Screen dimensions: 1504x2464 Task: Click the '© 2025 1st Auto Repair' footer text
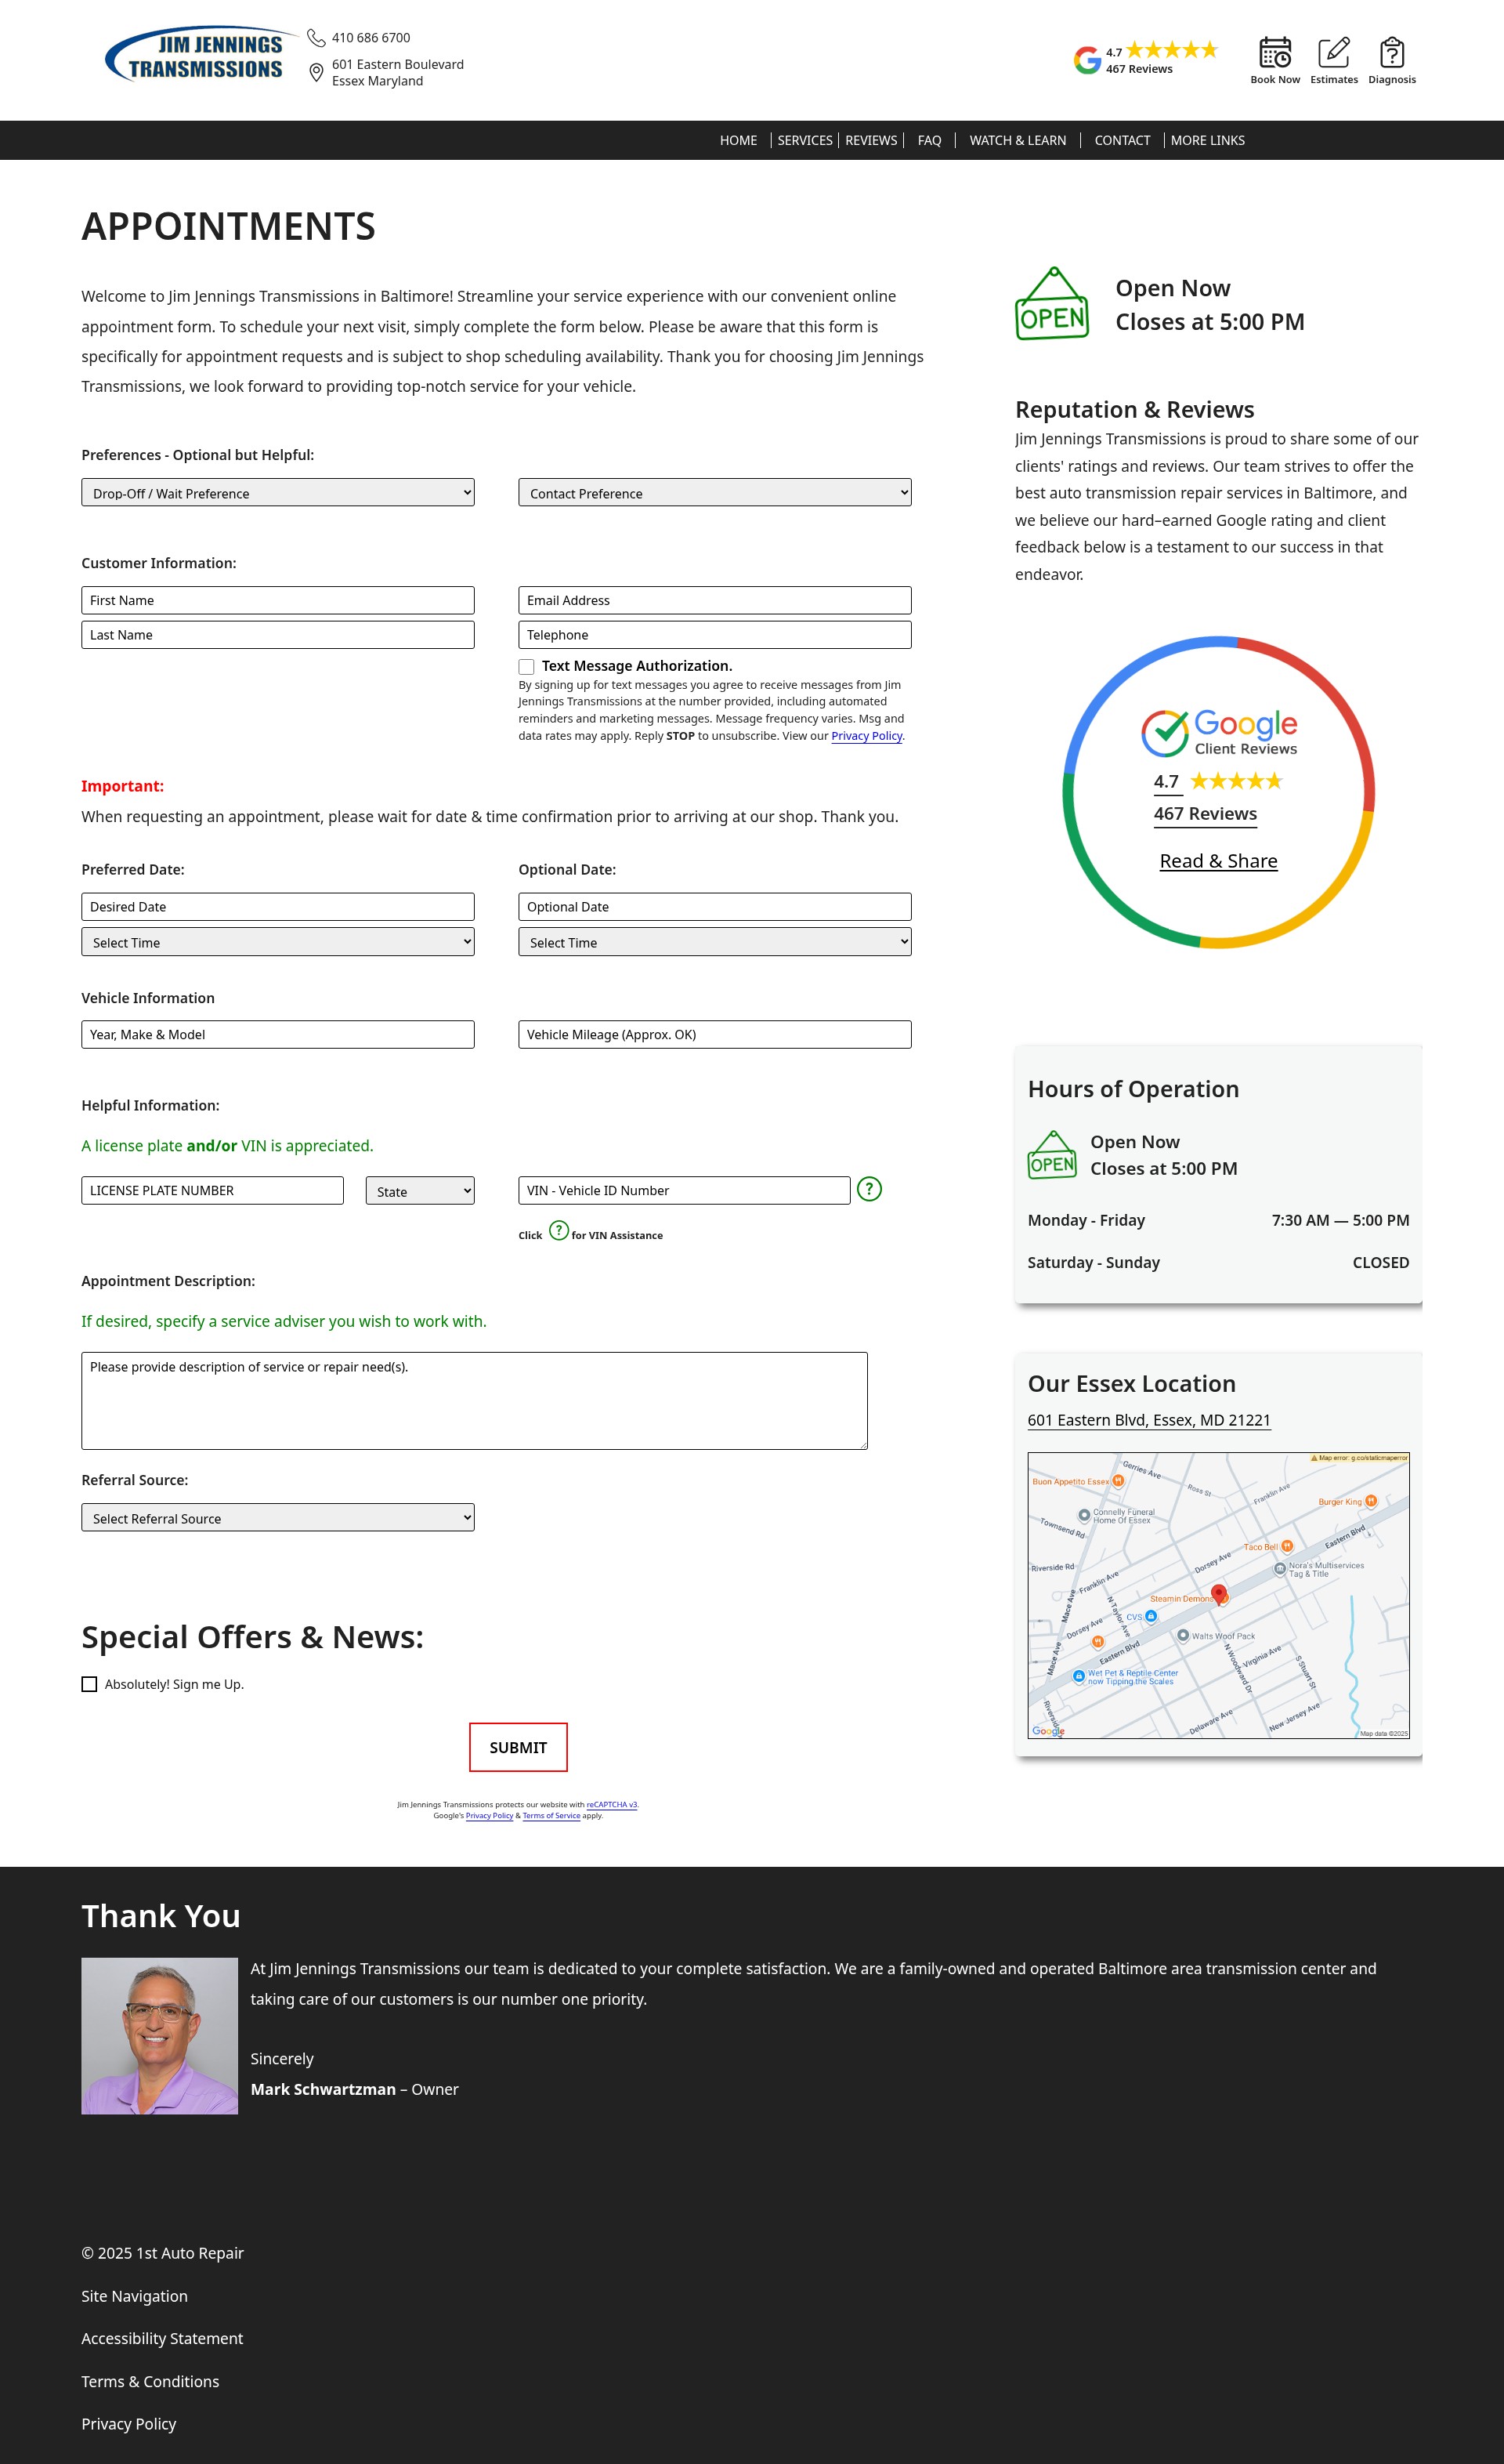click(162, 2253)
